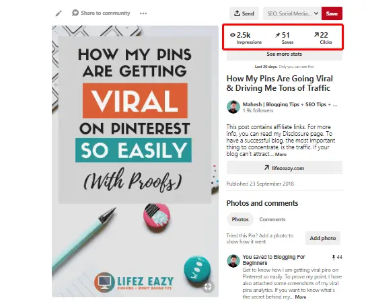This screenshot has width=368, height=308.
Task: Click the pencil edit pin icon
Action: pos(59,13)
